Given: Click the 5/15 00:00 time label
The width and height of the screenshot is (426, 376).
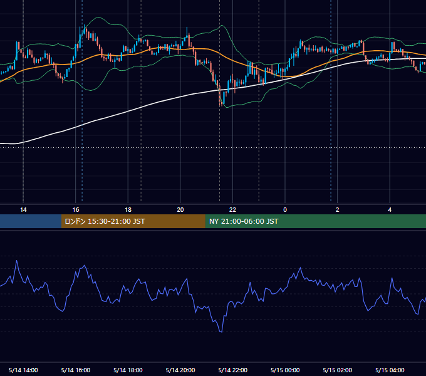Looking at the screenshot, I should (x=285, y=370).
